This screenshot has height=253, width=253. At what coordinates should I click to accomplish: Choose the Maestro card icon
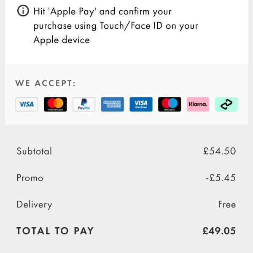[x=170, y=104]
